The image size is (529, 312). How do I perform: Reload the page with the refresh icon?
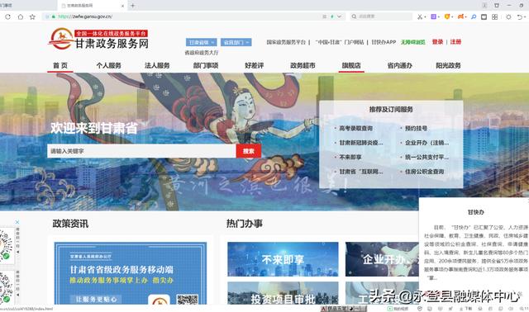7,17
